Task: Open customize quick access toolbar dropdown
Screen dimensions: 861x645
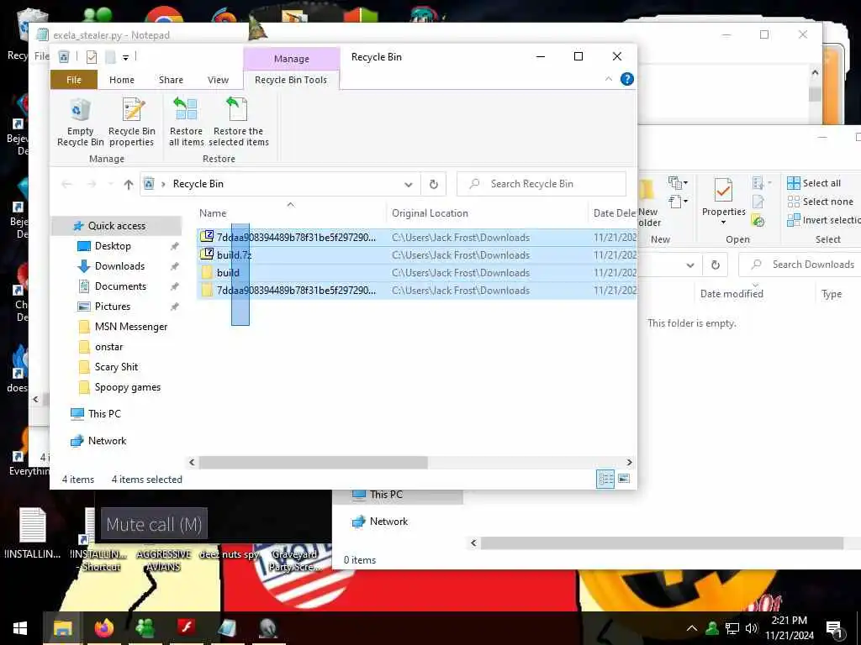Action: (126, 57)
